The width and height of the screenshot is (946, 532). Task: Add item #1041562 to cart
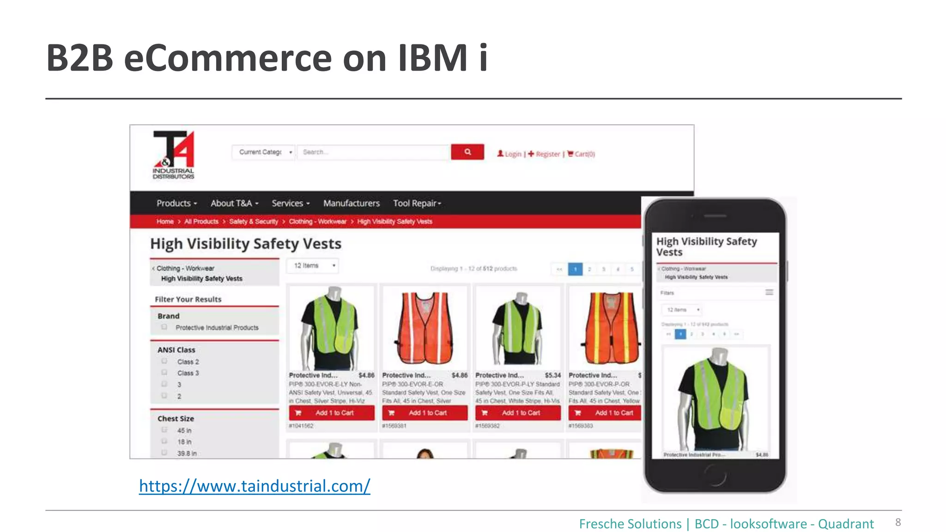point(332,413)
